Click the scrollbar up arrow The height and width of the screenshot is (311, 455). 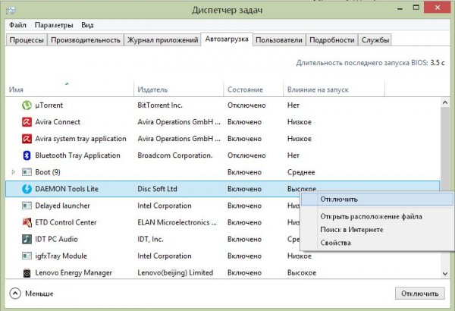(445, 102)
